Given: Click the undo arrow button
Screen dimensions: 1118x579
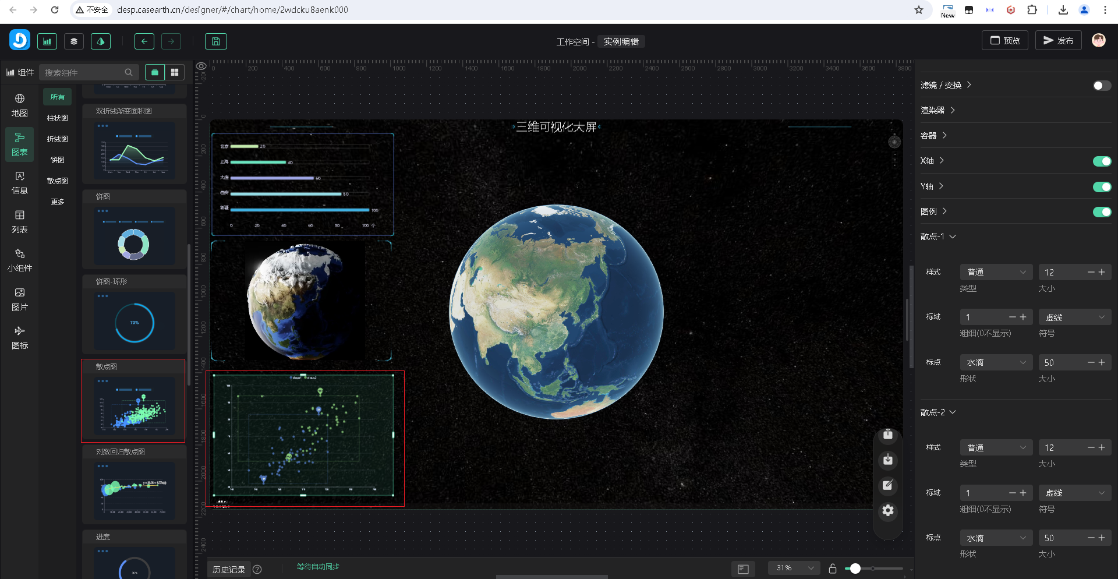Looking at the screenshot, I should point(144,41).
